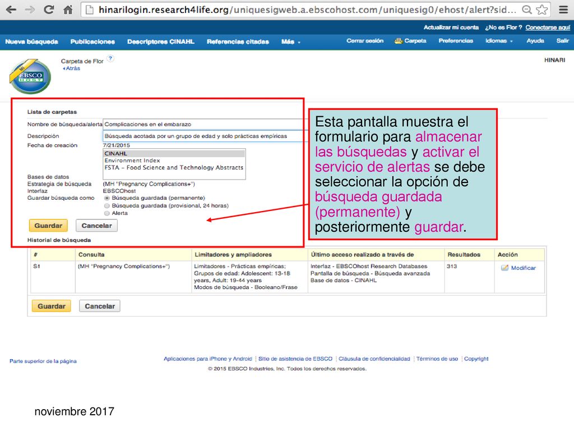Click the page icon in address bar
The image size is (574, 431).
89,10
